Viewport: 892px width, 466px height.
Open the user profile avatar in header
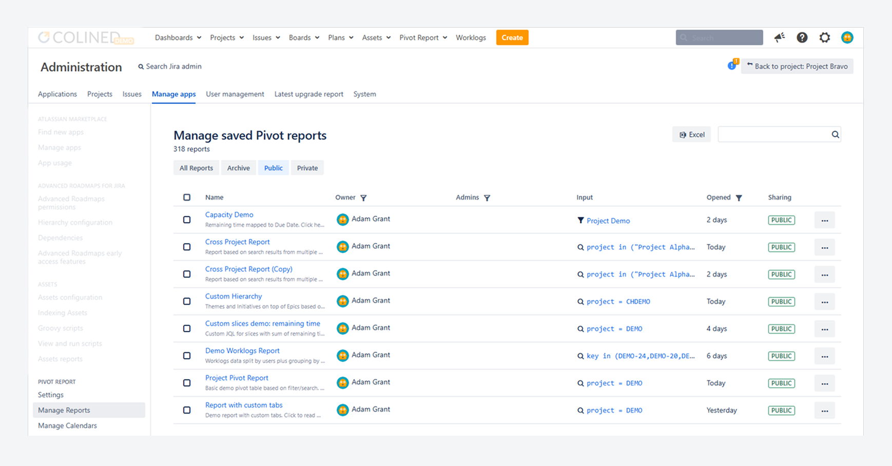[847, 37]
